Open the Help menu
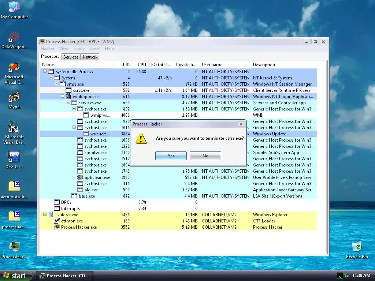 point(109,49)
